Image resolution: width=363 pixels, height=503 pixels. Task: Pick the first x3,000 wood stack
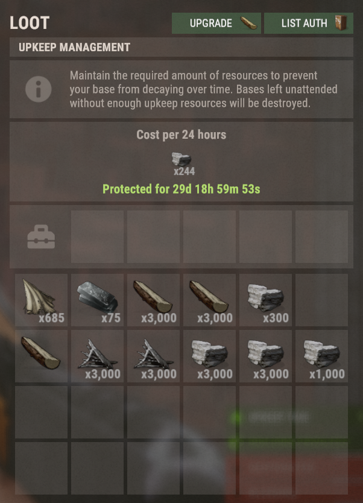click(x=153, y=300)
